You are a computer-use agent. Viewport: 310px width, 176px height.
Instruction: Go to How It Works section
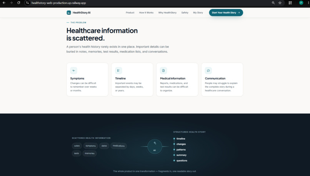click(146, 13)
